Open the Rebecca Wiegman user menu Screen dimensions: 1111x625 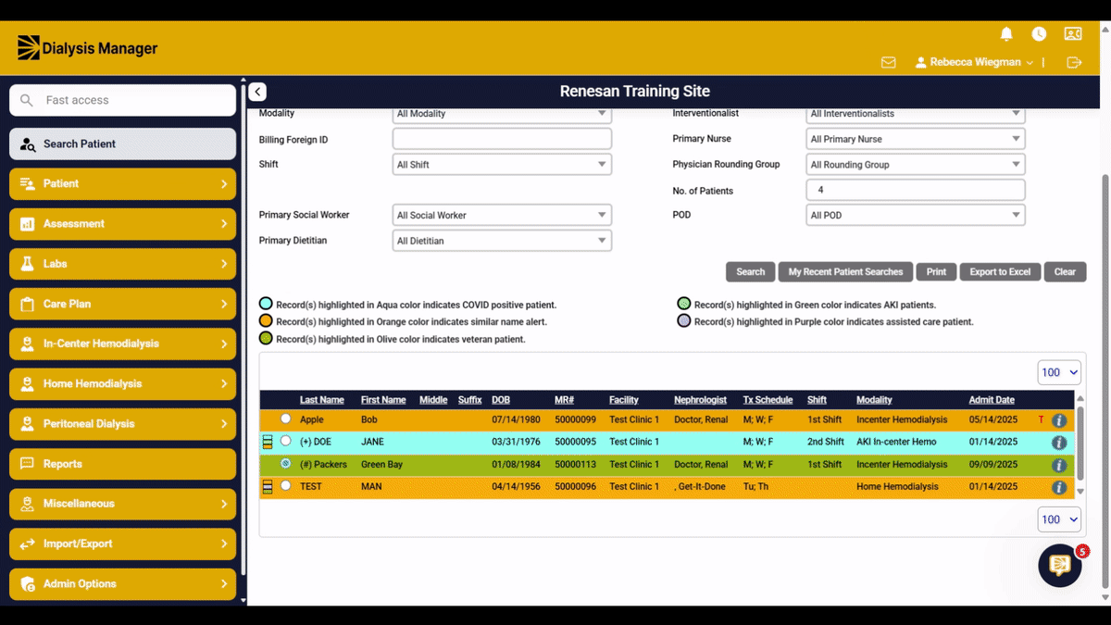pyautogui.click(x=975, y=62)
